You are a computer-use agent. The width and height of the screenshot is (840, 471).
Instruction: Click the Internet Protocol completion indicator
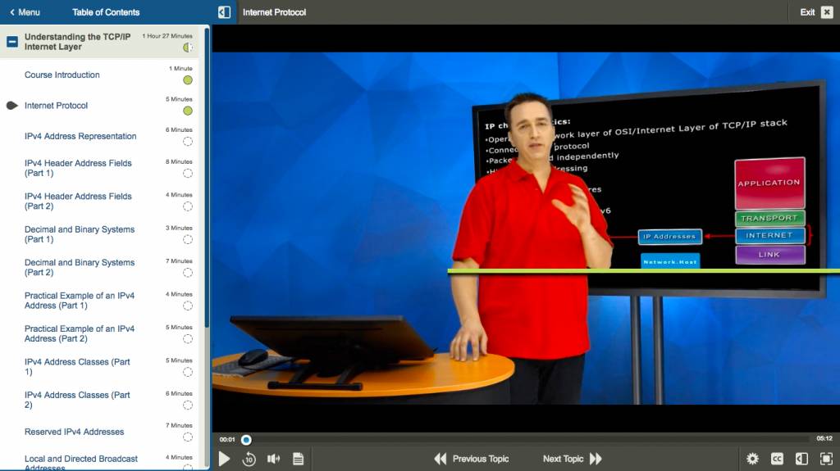188,111
